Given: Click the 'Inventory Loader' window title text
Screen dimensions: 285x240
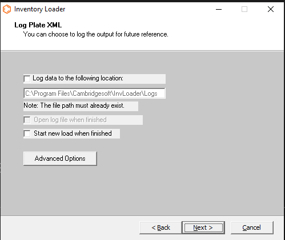Looking at the screenshot, I should (x=39, y=9).
